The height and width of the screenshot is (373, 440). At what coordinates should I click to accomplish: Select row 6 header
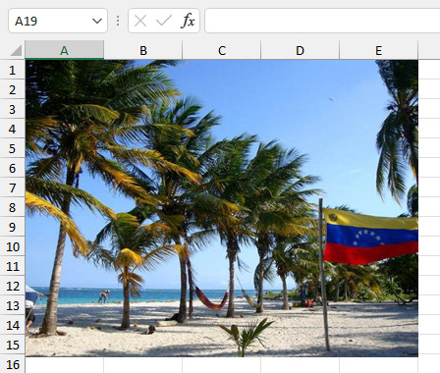coord(13,168)
